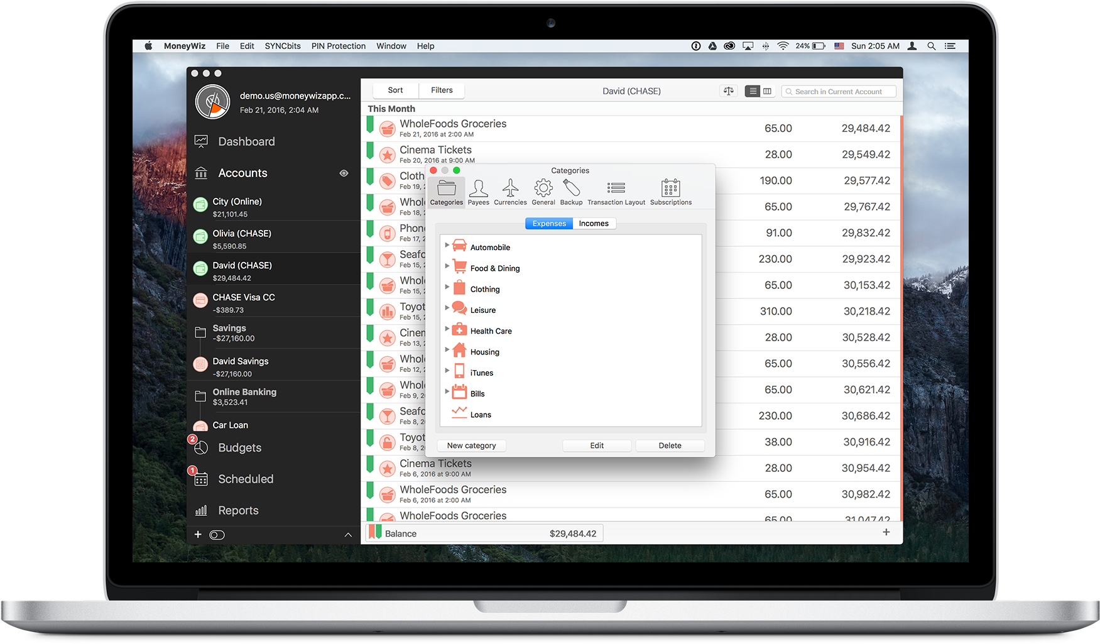
Task: Click the Reports bar chart icon
Action: tap(201, 511)
